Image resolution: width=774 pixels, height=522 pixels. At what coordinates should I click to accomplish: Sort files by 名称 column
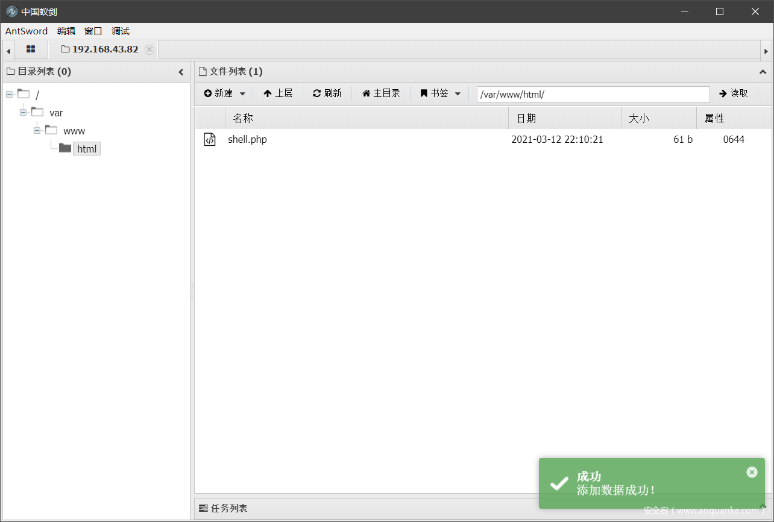pos(367,118)
